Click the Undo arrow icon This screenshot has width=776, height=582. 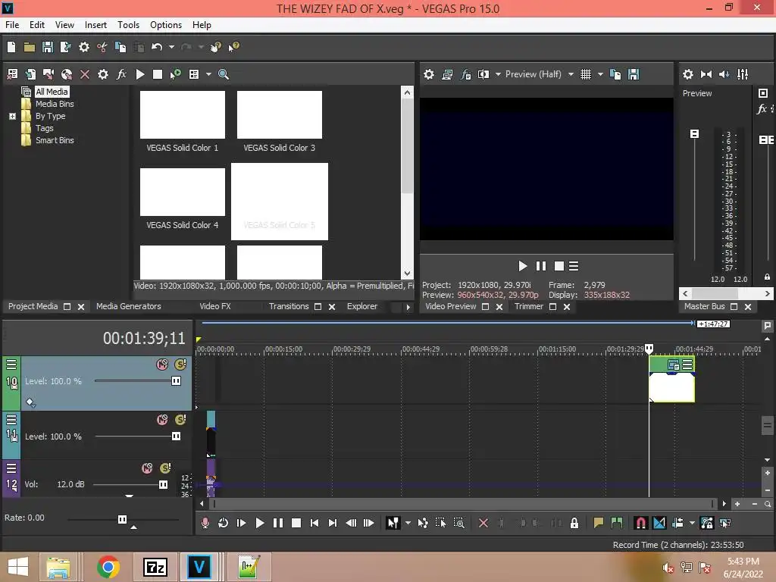[157, 47]
